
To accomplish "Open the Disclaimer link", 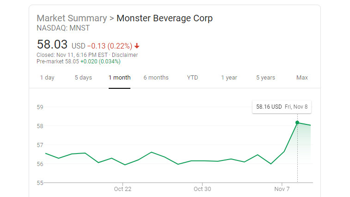I will (125, 55).
